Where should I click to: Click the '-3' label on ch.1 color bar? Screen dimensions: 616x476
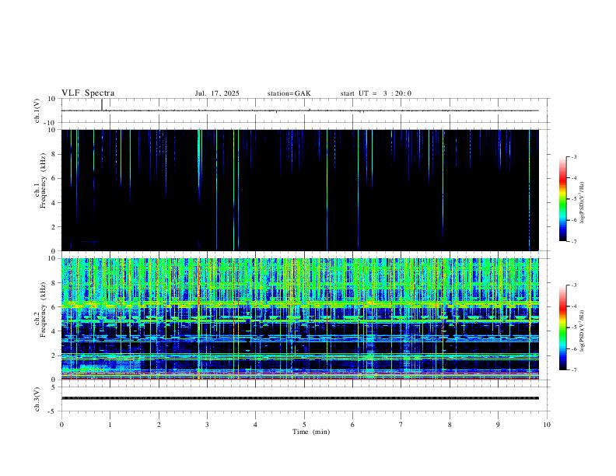point(573,156)
